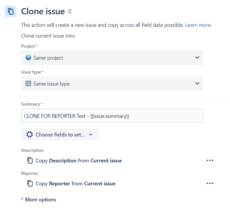Click the Clone issue copy icon
The height and width of the screenshot is (213, 230).
click(10, 11)
